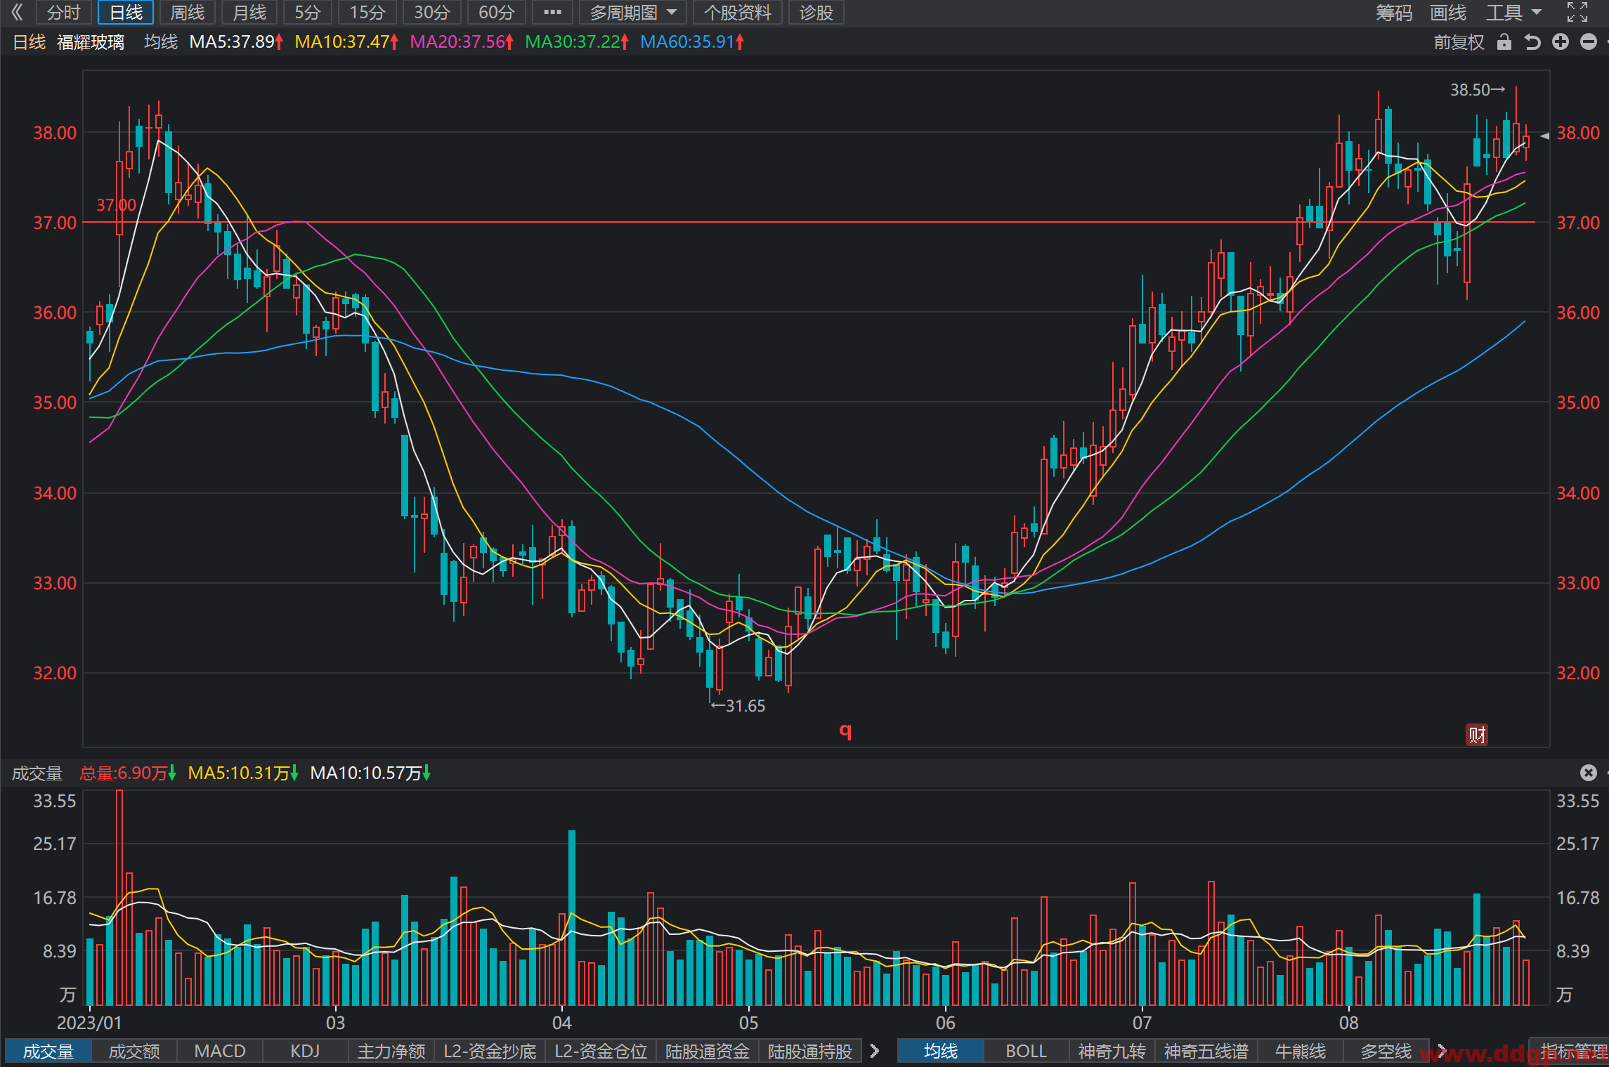Toggle the 筹码 chip distribution panel
The height and width of the screenshot is (1067, 1609).
(1393, 12)
